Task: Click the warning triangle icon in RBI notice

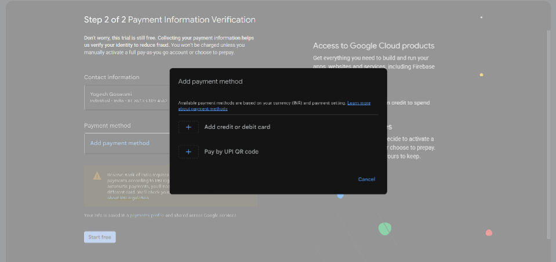Action: pos(97,176)
